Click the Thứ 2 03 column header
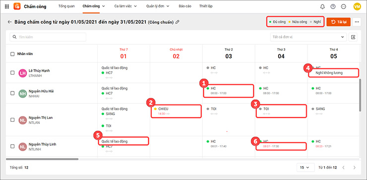The width and height of the screenshot is (367, 180). pyautogui.click(x=229, y=54)
